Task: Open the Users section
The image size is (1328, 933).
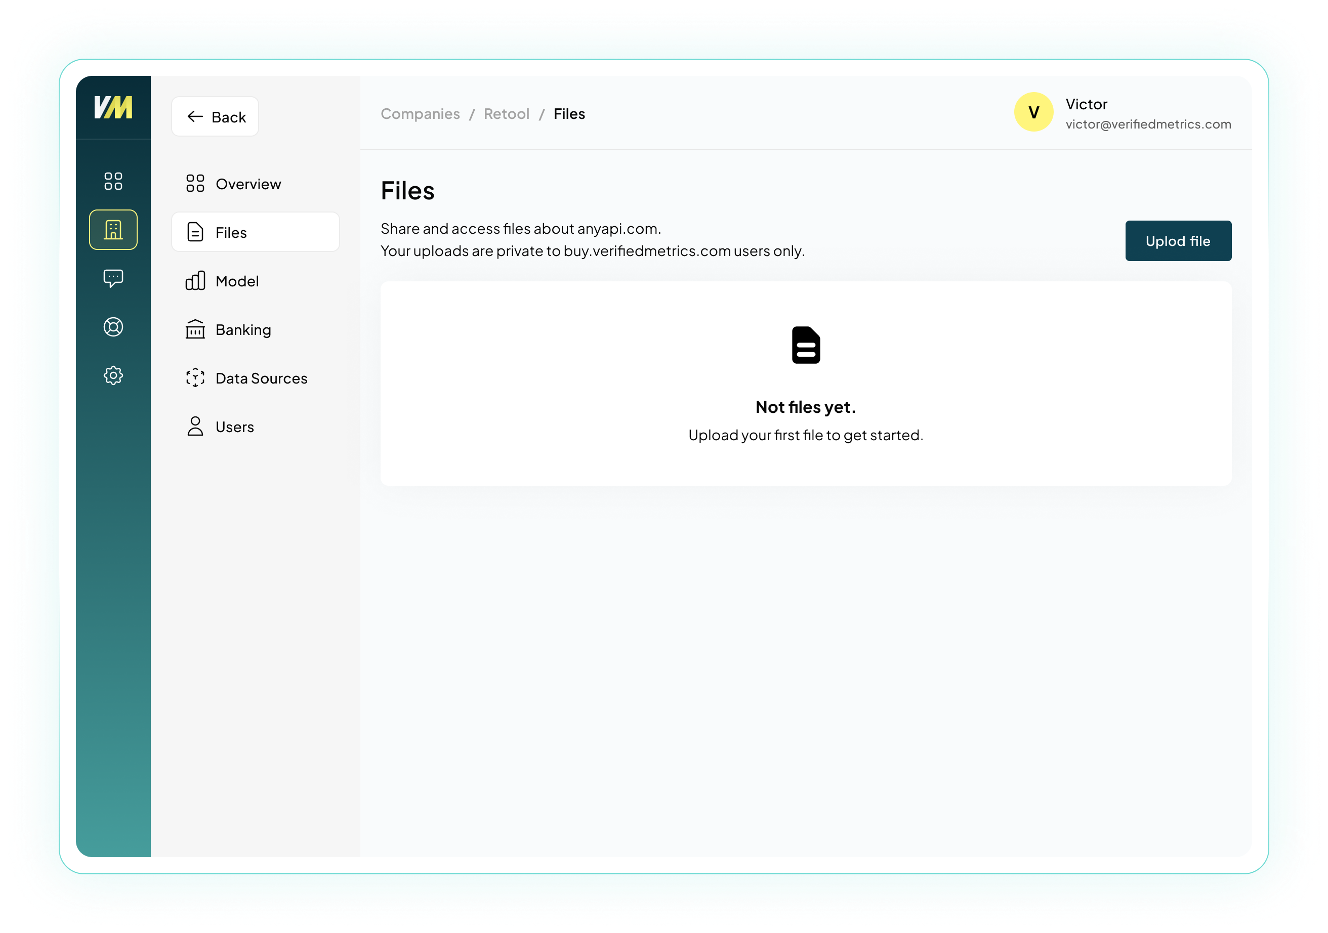Action: (x=234, y=427)
